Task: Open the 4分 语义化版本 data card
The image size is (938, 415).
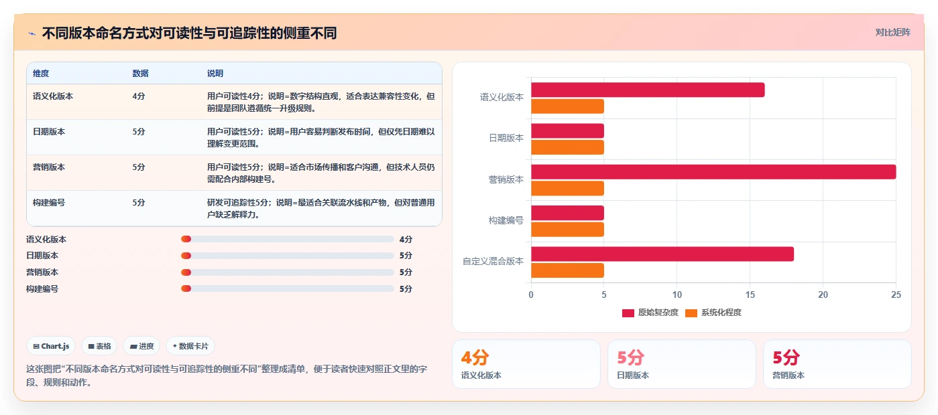Action: click(526, 364)
